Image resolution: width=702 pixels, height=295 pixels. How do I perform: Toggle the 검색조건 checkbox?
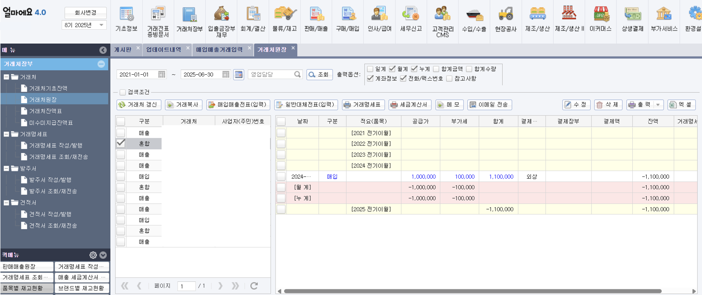[x=122, y=92]
